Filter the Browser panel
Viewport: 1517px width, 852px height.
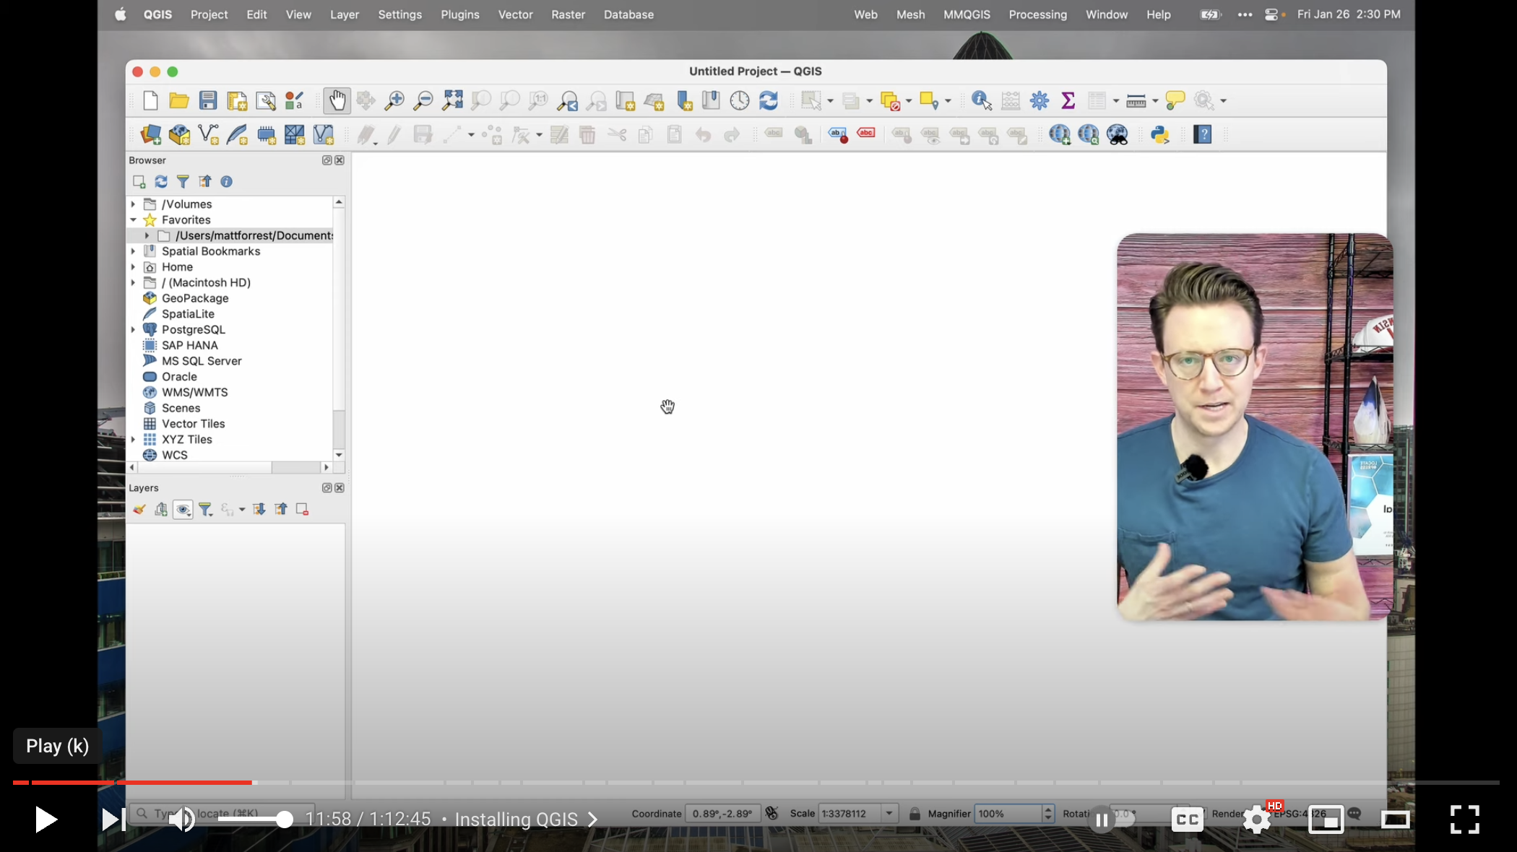183,181
